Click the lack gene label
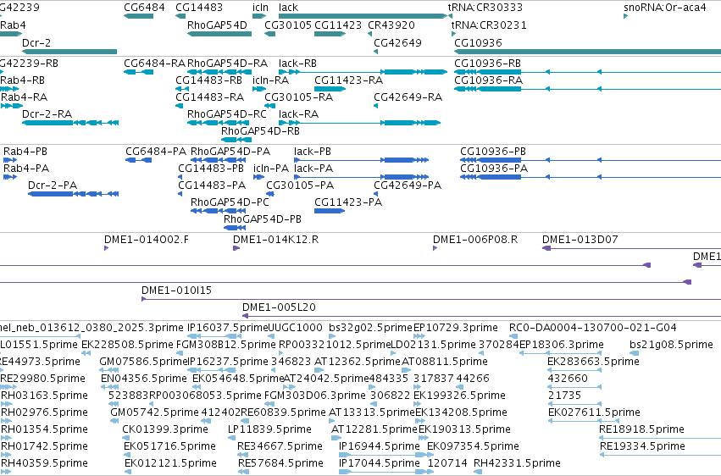 point(288,8)
